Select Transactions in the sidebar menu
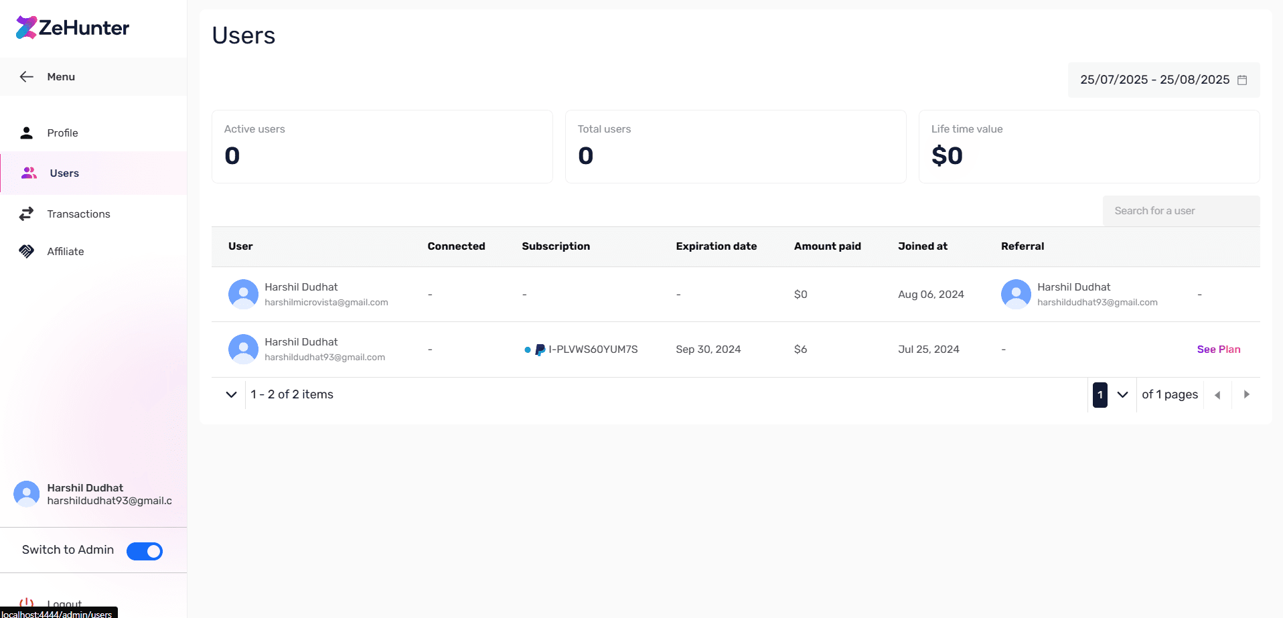The width and height of the screenshot is (1283, 618). pyautogui.click(x=78, y=214)
